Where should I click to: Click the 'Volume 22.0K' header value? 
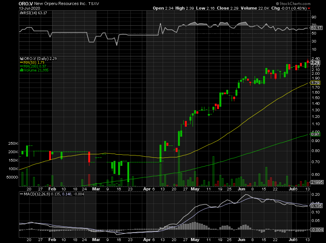255,8
